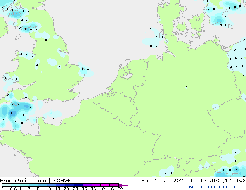Click the '10' precipitation value over southwest England
The height and width of the screenshot is (190, 246).
(11, 113)
